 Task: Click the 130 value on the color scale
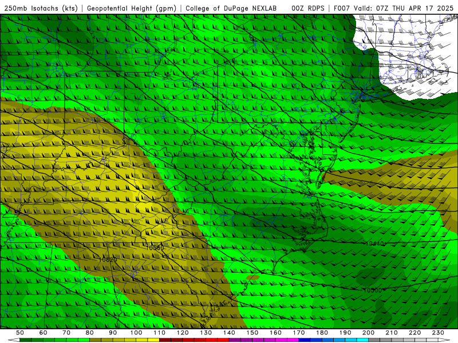pos(206,333)
